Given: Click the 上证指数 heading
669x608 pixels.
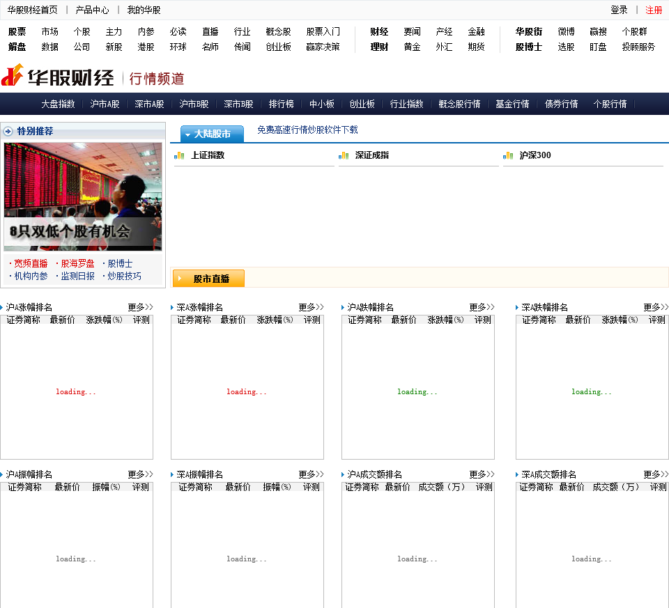Looking at the screenshot, I should pyautogui.click(x=208, y=155).
